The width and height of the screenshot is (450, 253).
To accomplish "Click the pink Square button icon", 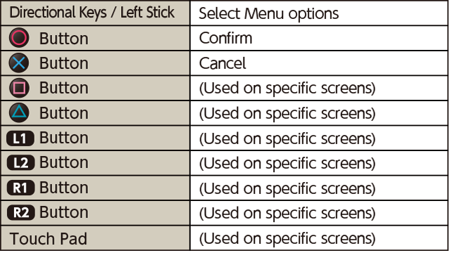I will [19, 88].
